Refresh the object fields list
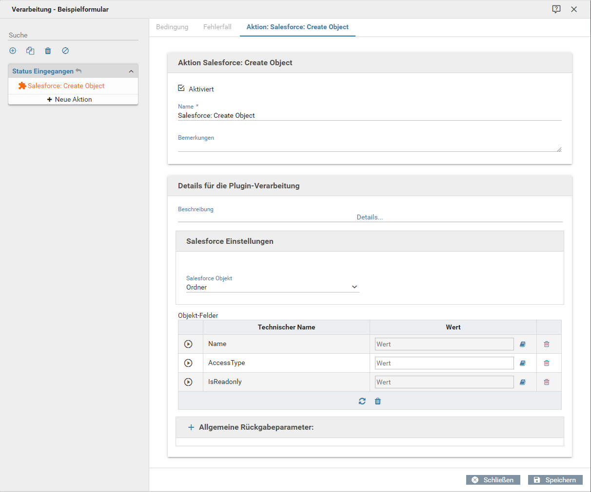Viewport: 591px width, 492px height. (362, 401)
